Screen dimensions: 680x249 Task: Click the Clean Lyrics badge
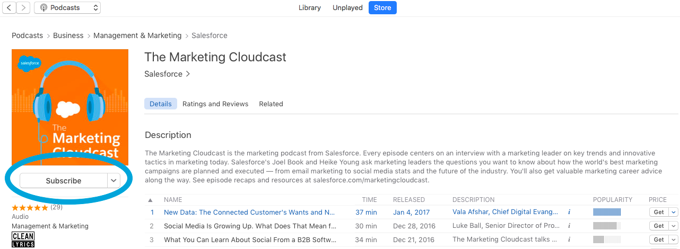pyautogui.click(x=23, y=239)
